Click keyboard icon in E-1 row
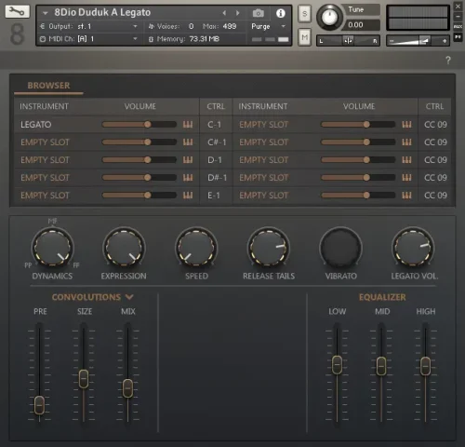The width and height of the screenshot is (465, 447). tap(188, 196)
